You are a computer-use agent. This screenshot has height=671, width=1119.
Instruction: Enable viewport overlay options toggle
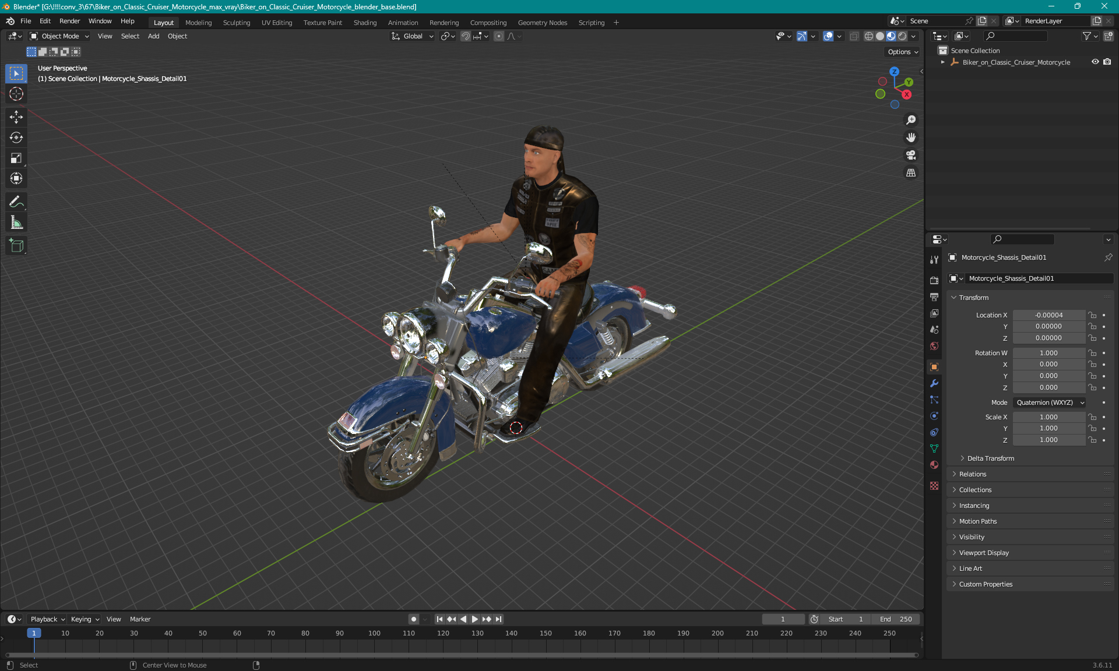point(829,36)
